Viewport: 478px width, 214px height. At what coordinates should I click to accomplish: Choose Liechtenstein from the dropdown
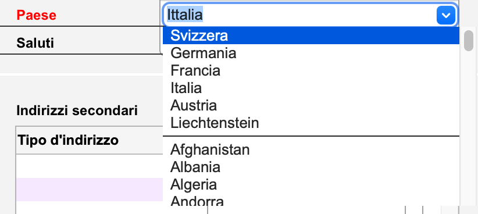pyautogui.click(x=311, y=123)
